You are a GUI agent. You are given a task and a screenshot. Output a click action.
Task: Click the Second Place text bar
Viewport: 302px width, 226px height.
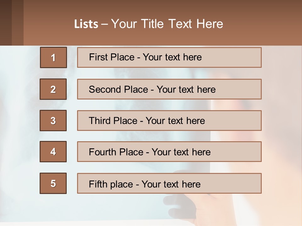pyautogui.click(x=169, y=89)
